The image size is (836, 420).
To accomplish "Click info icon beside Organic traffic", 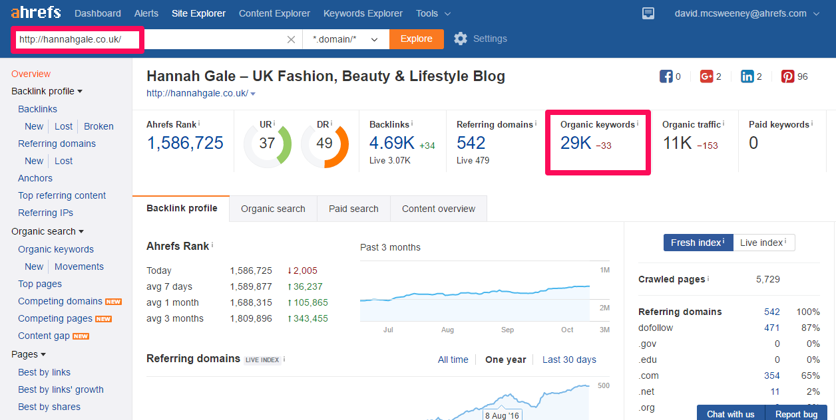I will (724, 124).
